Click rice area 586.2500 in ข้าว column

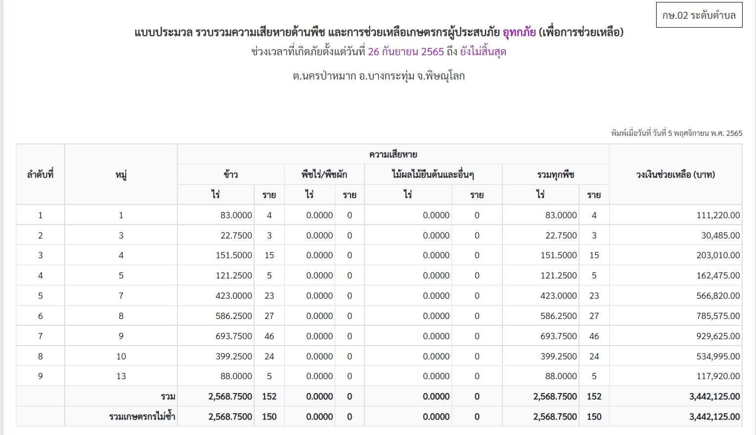pyautogui.click(x=234, y=316)
